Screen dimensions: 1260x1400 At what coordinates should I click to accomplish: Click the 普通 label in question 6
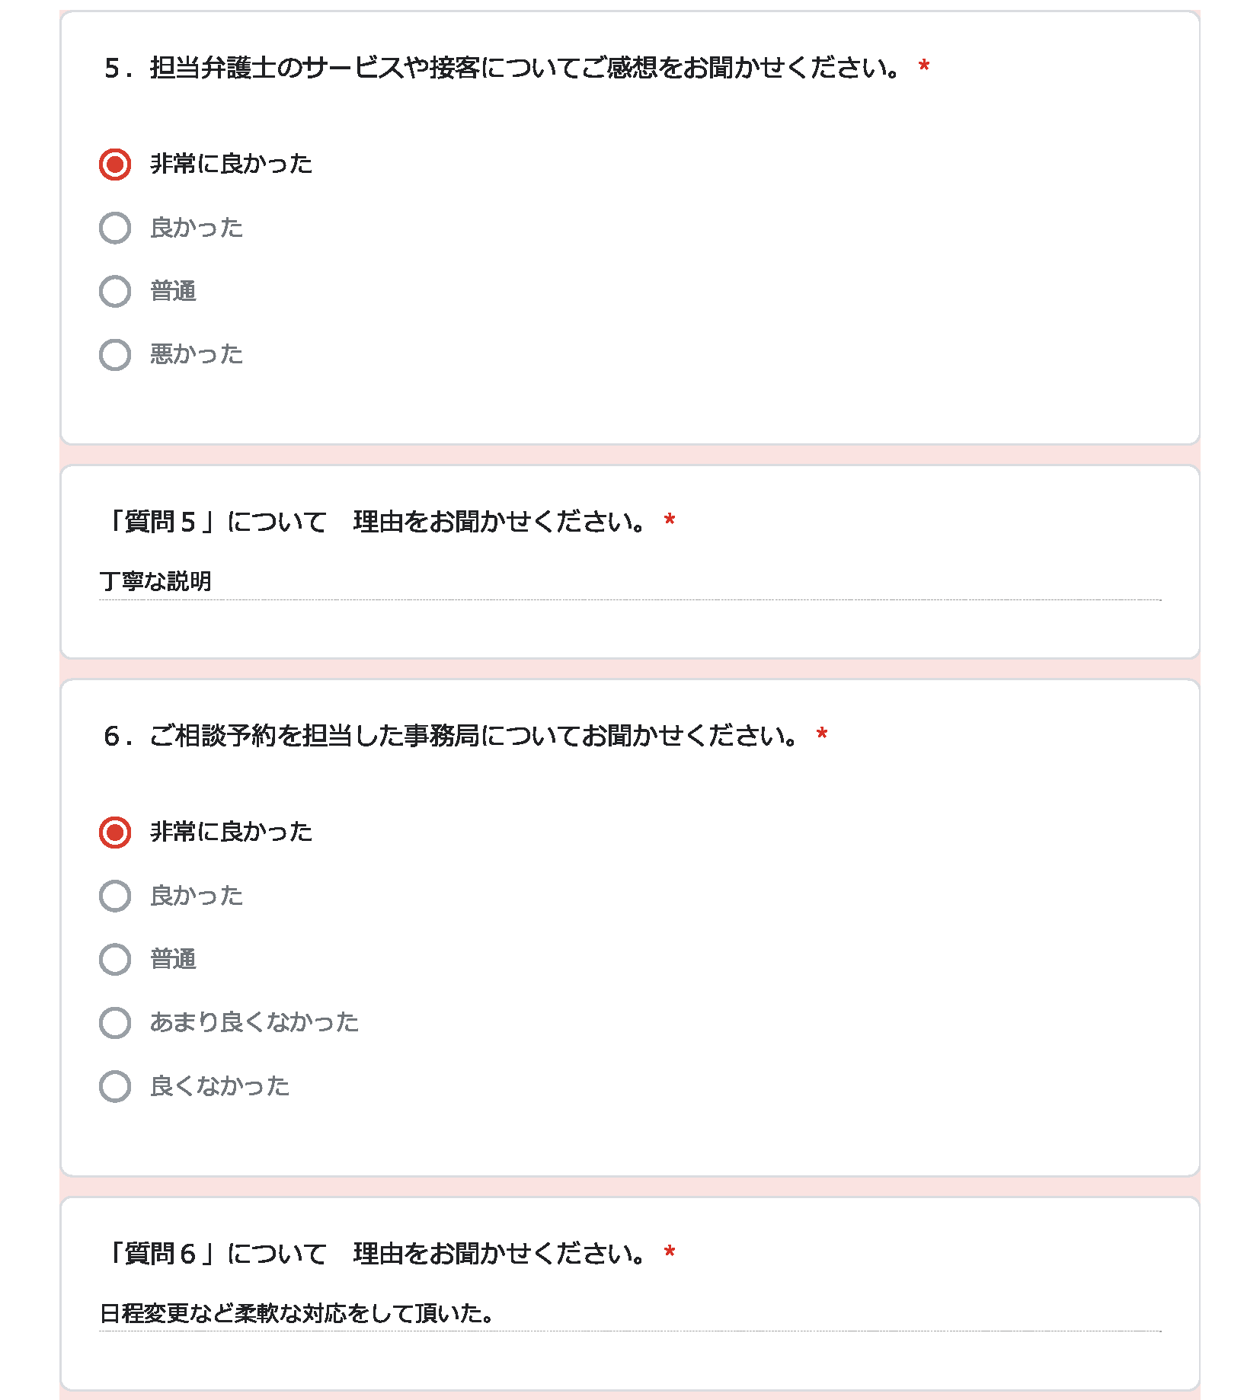pos(174,959)
